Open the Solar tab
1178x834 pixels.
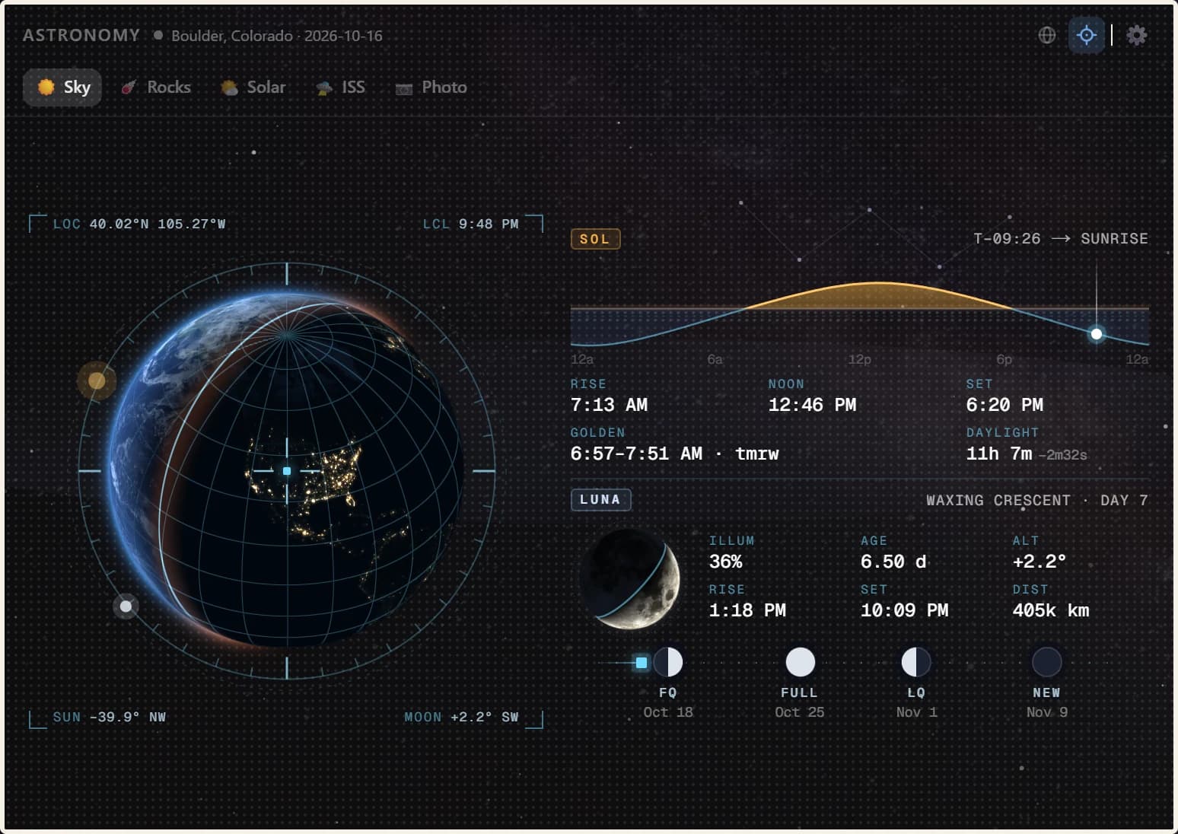tap(253, 88)
